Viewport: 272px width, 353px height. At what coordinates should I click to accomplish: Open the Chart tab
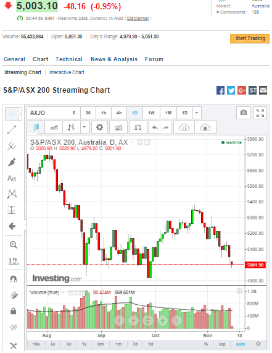pyautogui.click(x=41, y=59)
